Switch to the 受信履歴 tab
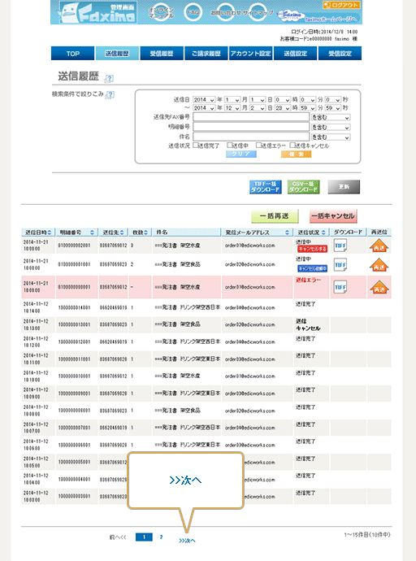Viewport: 416px width, 561px height. click(162, 54)
